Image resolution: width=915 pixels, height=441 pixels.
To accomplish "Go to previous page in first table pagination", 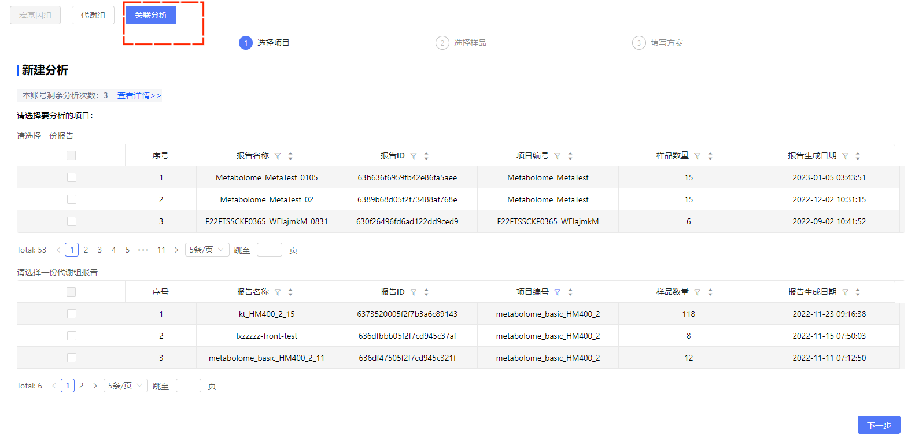I will 58,250.
